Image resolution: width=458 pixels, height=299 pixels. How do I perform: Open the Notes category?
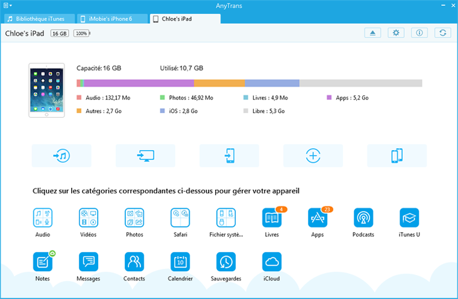43,262
